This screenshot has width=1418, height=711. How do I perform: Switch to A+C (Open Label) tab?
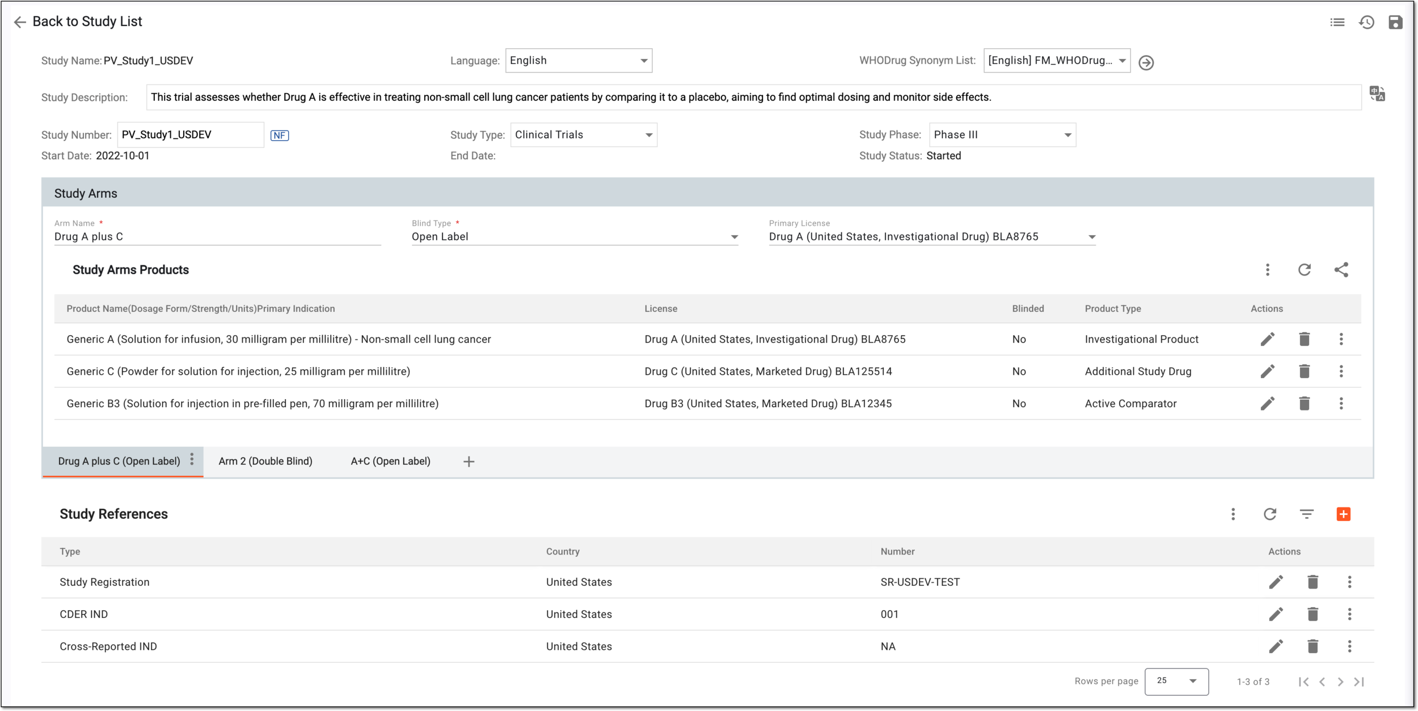click(391, 462)
